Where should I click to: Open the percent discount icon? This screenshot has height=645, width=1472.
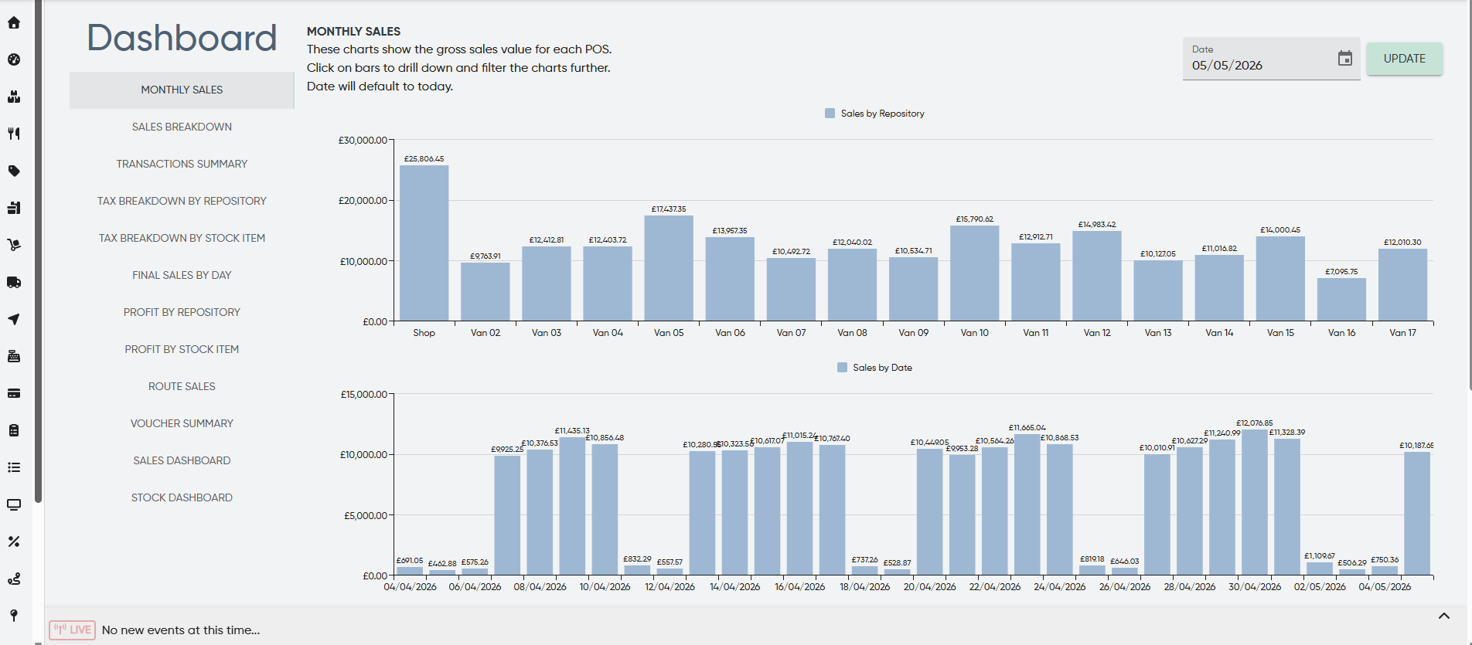click(x=14, y=541)
